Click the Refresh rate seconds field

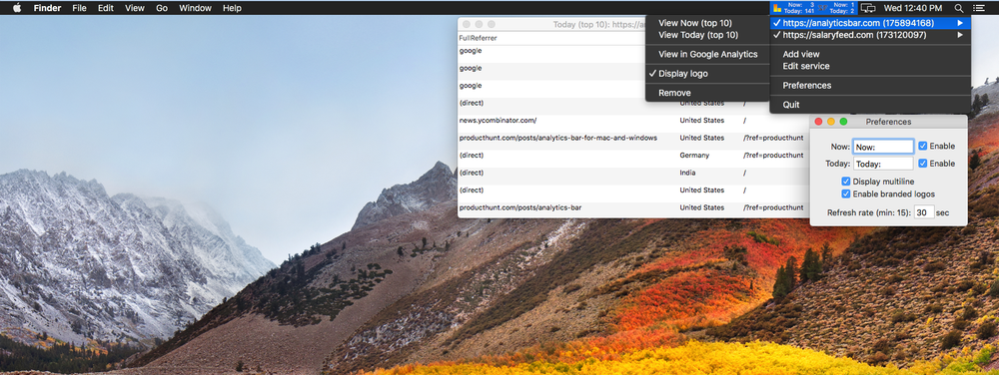point(924,212)
